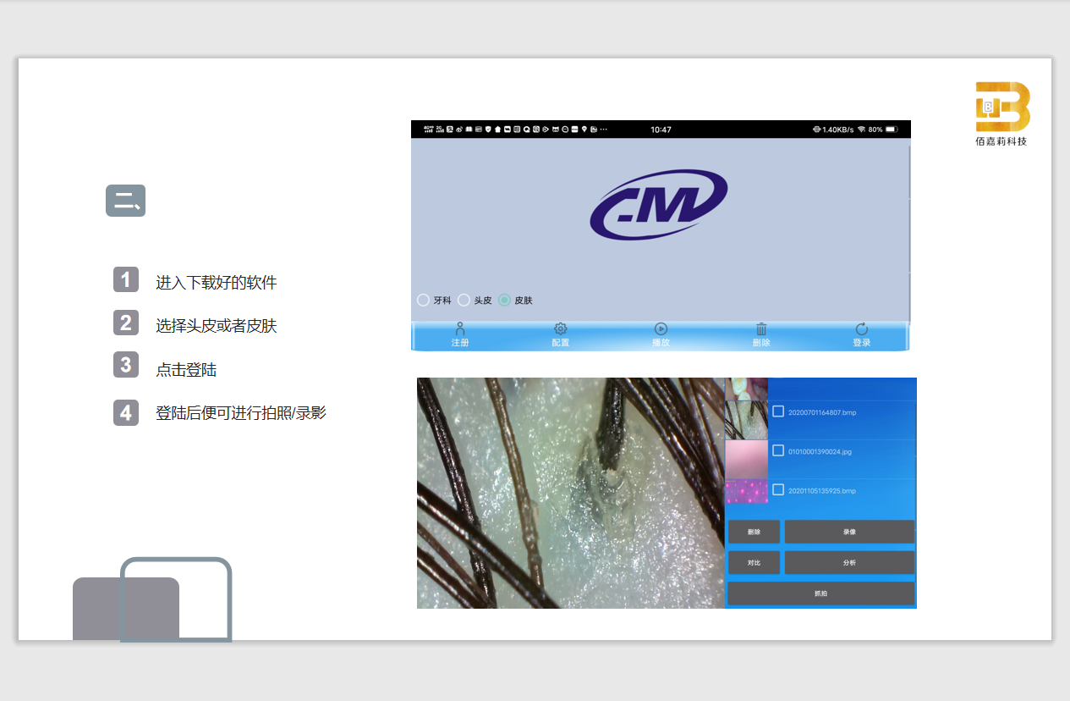
Task: Click the 10:47 clock in the phone status bar
Action: click(x=661, y=130)
